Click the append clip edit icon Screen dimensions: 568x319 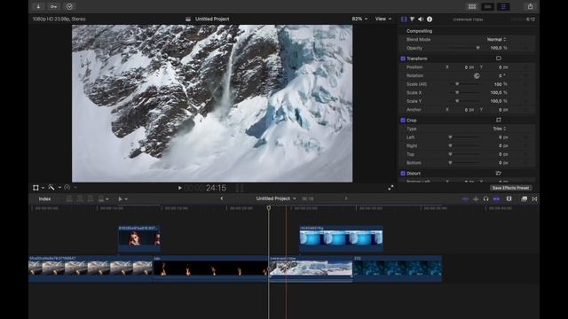coord(91,198)
